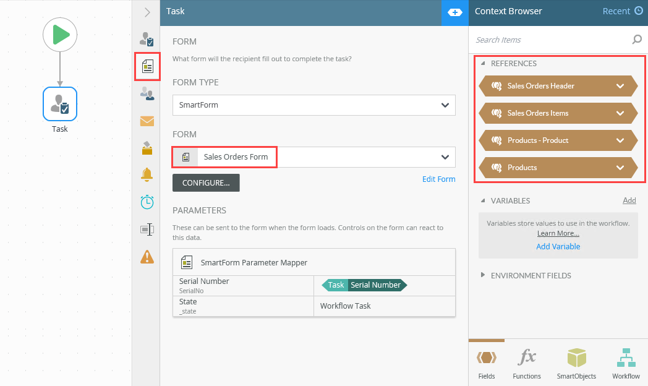Select the Voting/Actions tab icon
This screenshot has width=648, height=386.
coord(147,148)
